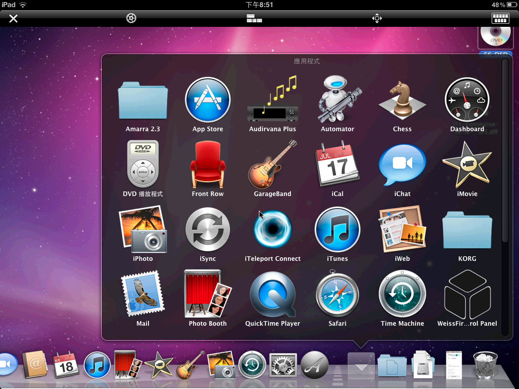
Task: Click the GarageBand guitar in the Dock
Action: 191,365
